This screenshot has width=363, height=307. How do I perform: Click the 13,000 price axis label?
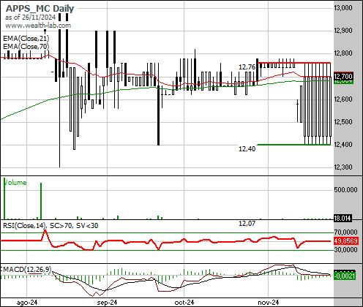pos(343,8)
